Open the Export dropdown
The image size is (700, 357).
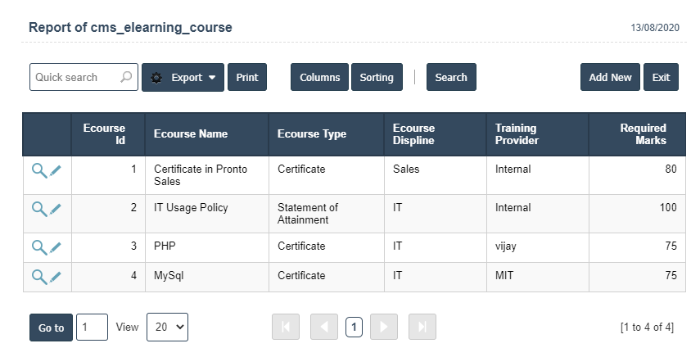pos(183,77)
